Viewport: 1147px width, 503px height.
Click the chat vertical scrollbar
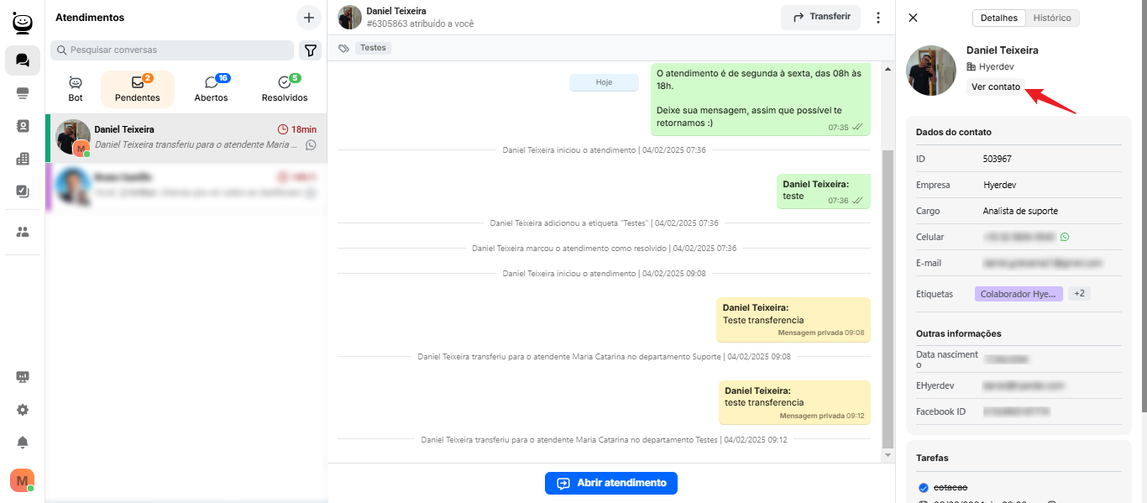coord(888,294)
